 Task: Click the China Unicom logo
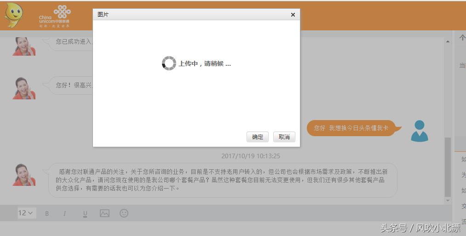pyautogui.click(x=55, y=16)
